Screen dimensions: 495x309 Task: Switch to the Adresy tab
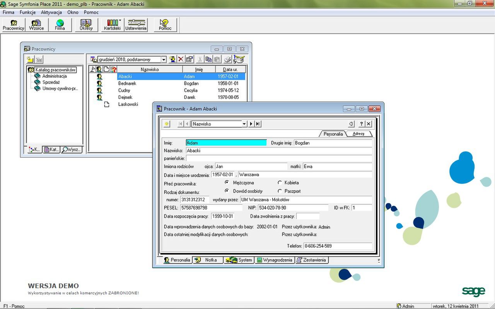point(358,134)
